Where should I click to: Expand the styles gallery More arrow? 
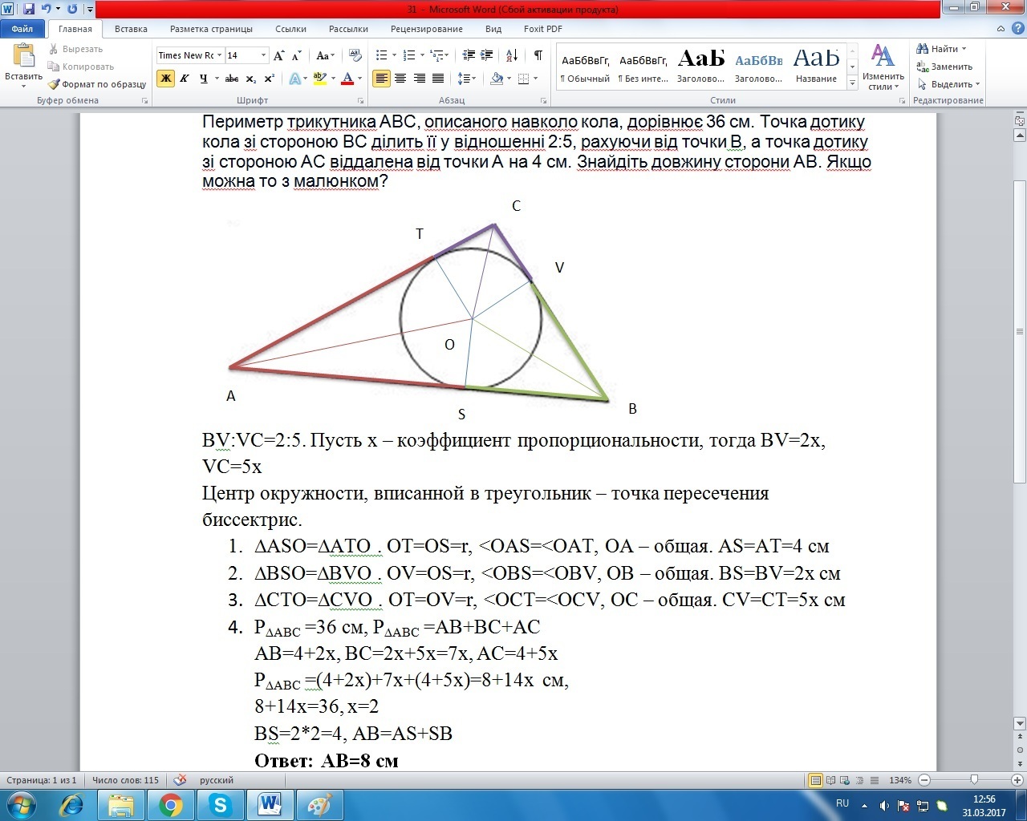point(852,83)
